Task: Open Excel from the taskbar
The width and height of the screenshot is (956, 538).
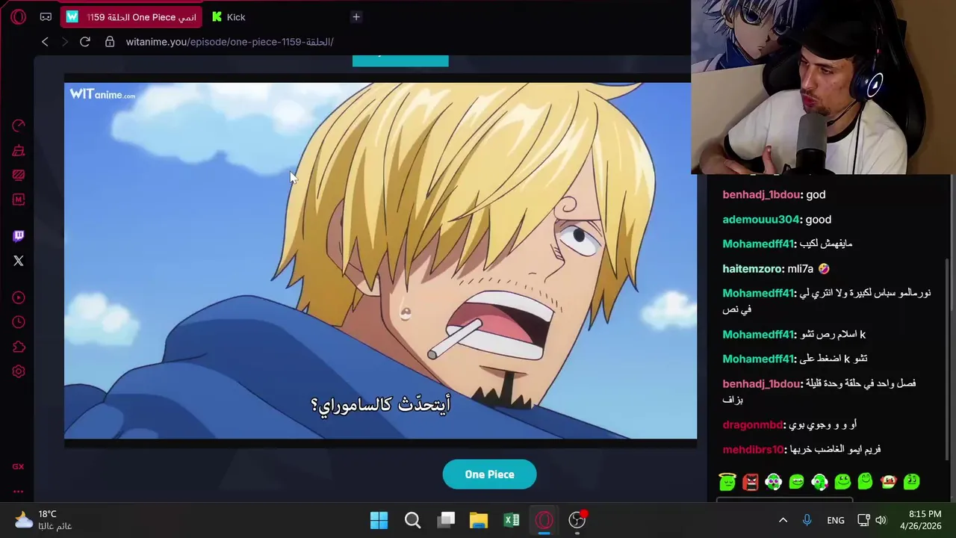Action: tap(512, 520)
